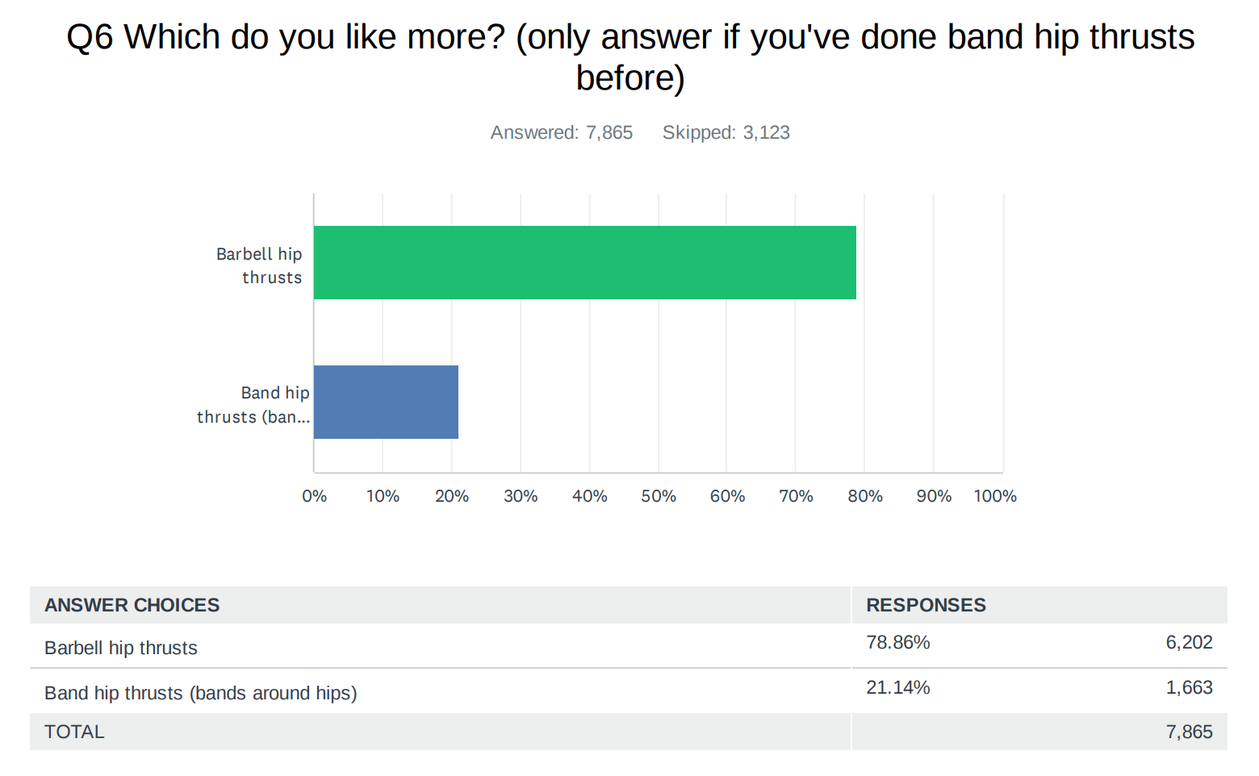Click the Answered: 7,865 count
The image size is (1259, 776).
(562, 132)
